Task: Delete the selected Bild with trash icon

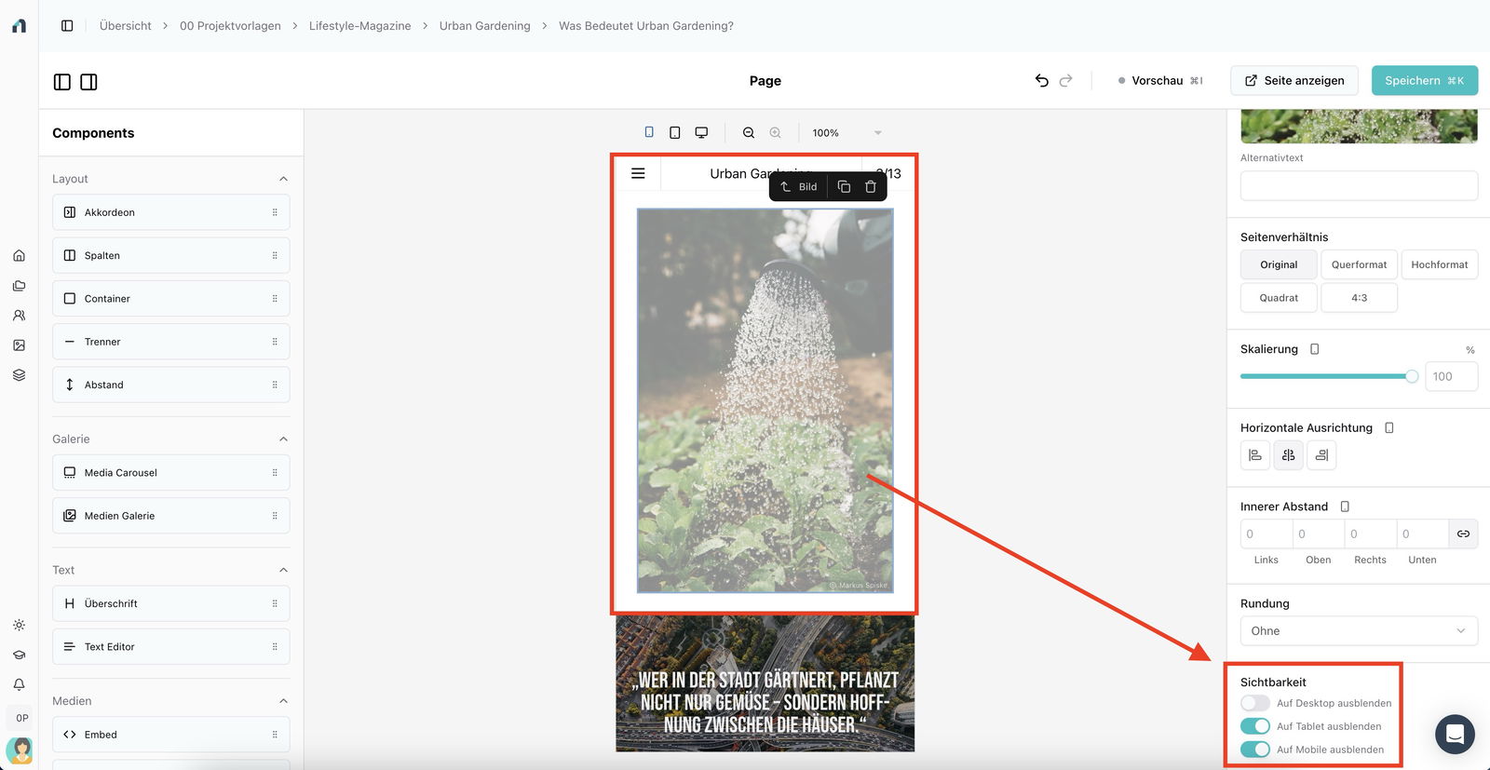Action: point(871,186)
